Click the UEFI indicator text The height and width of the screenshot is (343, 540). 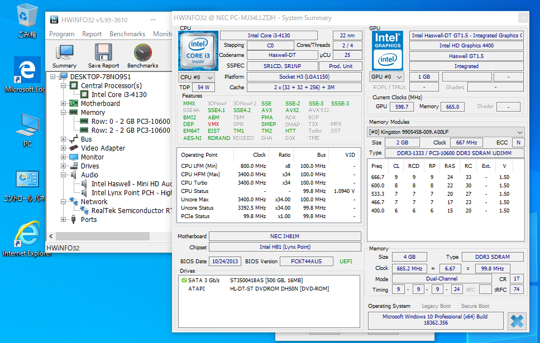point(346,262)
